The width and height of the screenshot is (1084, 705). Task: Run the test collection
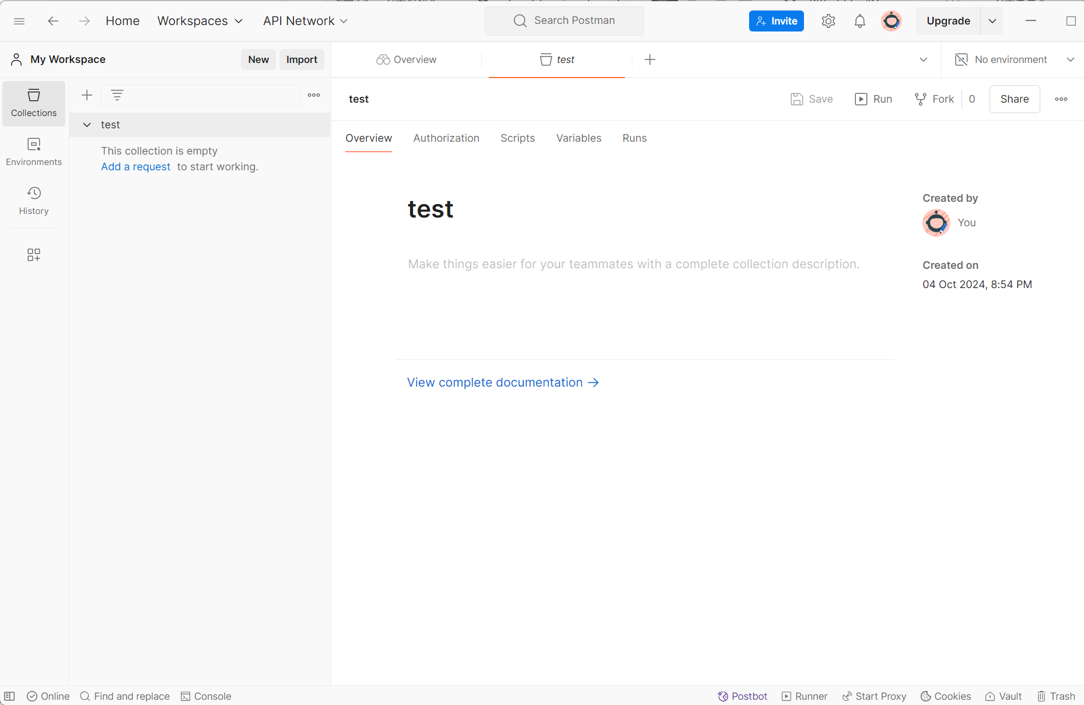(873, 99)
